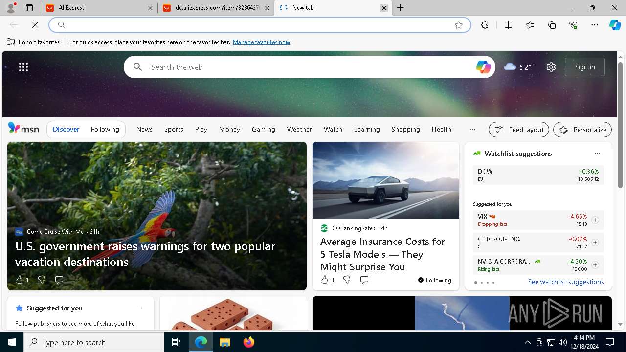The height and width of the screenshot is (352, 626).
Task: Add NVIDIA Corporation to watchlist
Action: coord(595,265)
